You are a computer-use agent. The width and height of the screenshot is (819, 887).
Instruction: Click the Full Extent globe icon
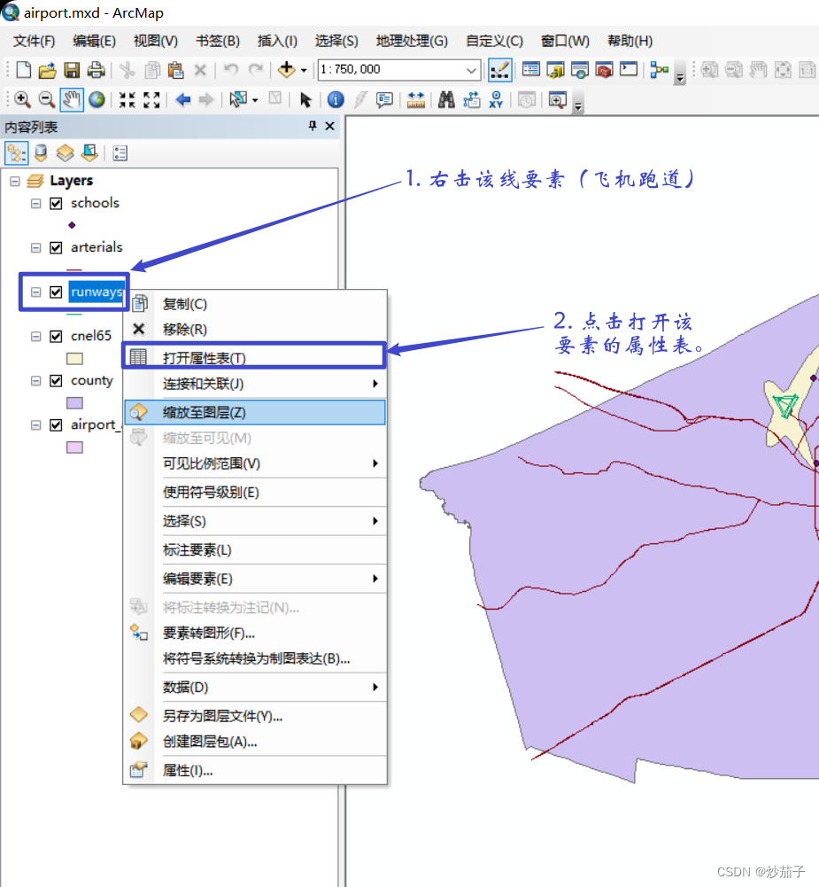click(x=97, y=100)
